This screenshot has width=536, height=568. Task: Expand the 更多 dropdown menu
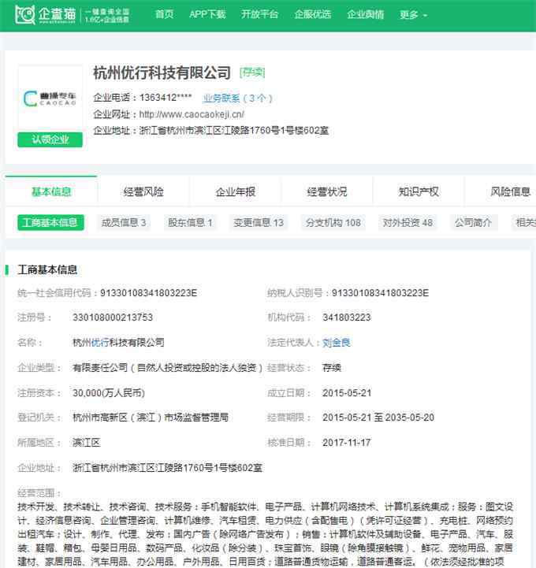pos(413,15)
